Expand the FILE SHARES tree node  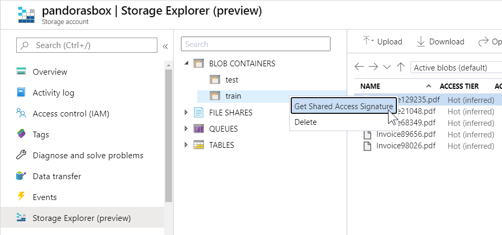[x=187, y=112]
